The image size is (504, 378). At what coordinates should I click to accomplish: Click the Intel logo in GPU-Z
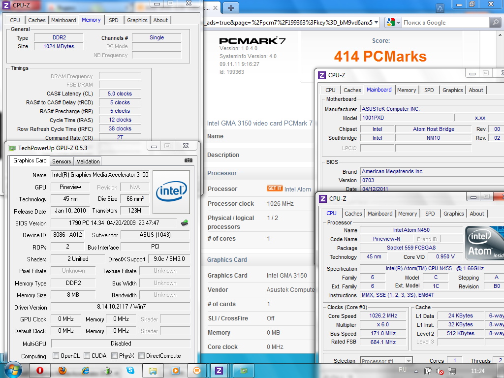[x=171, y=192]
